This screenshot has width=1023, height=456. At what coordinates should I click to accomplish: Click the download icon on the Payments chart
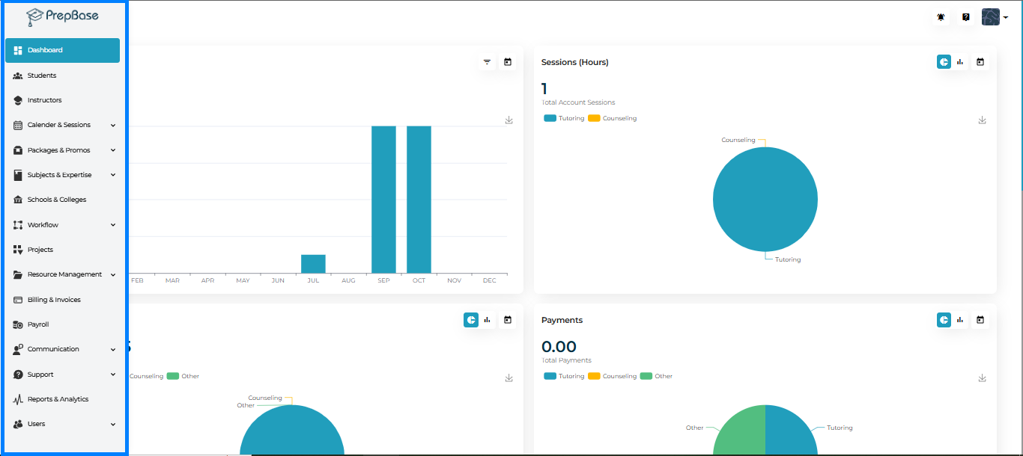[982, 378]
